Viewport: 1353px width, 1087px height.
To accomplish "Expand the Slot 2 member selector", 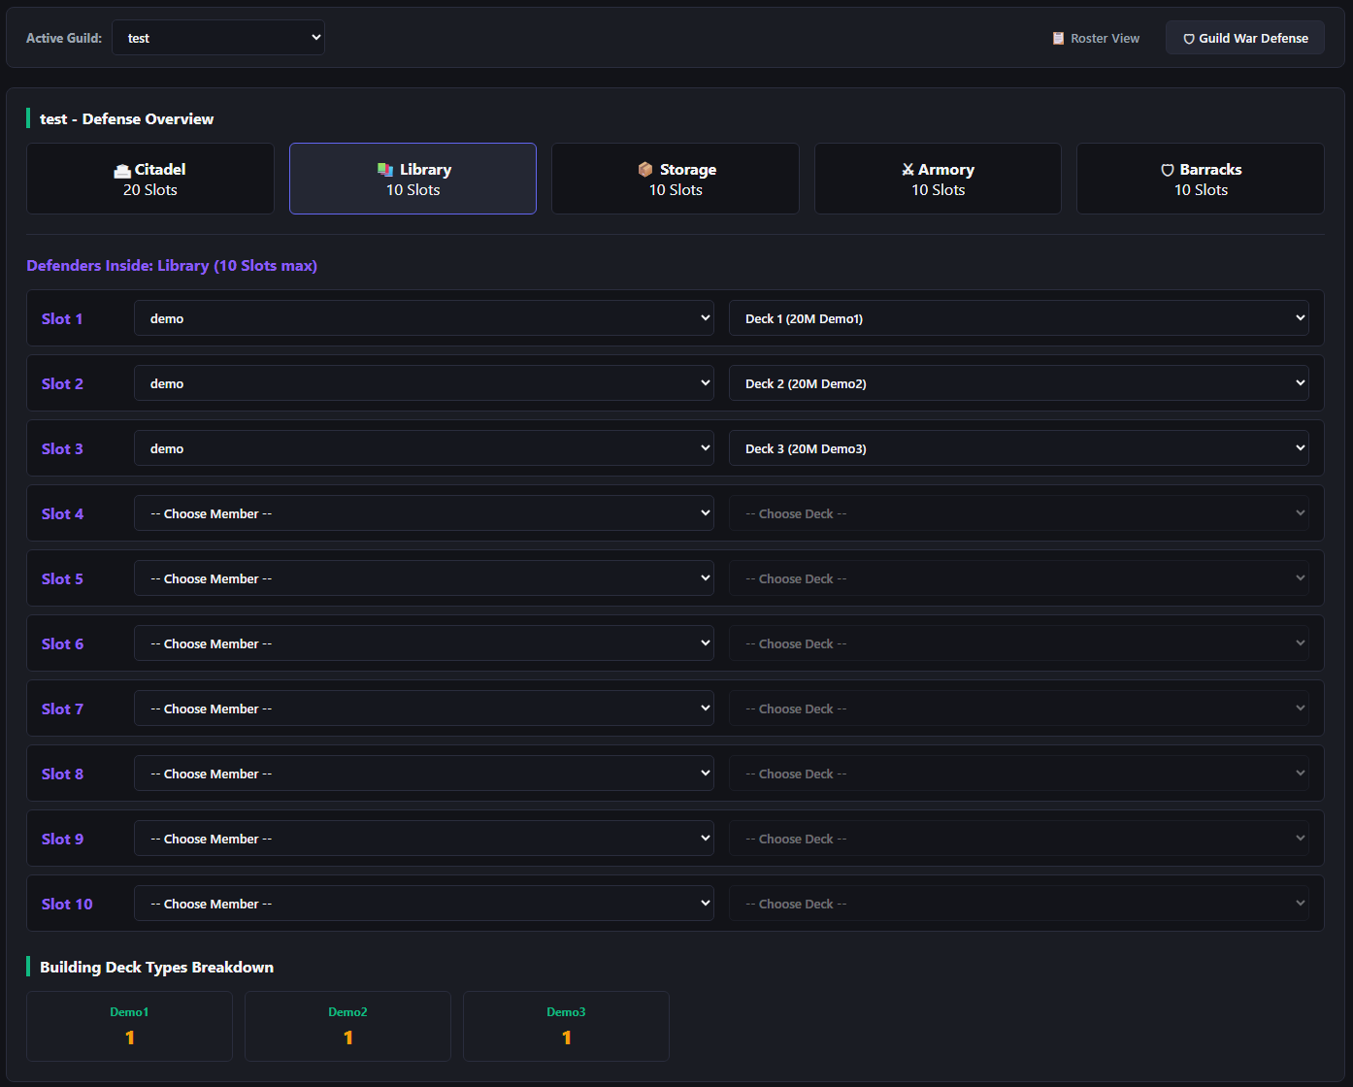I will 424,383.
